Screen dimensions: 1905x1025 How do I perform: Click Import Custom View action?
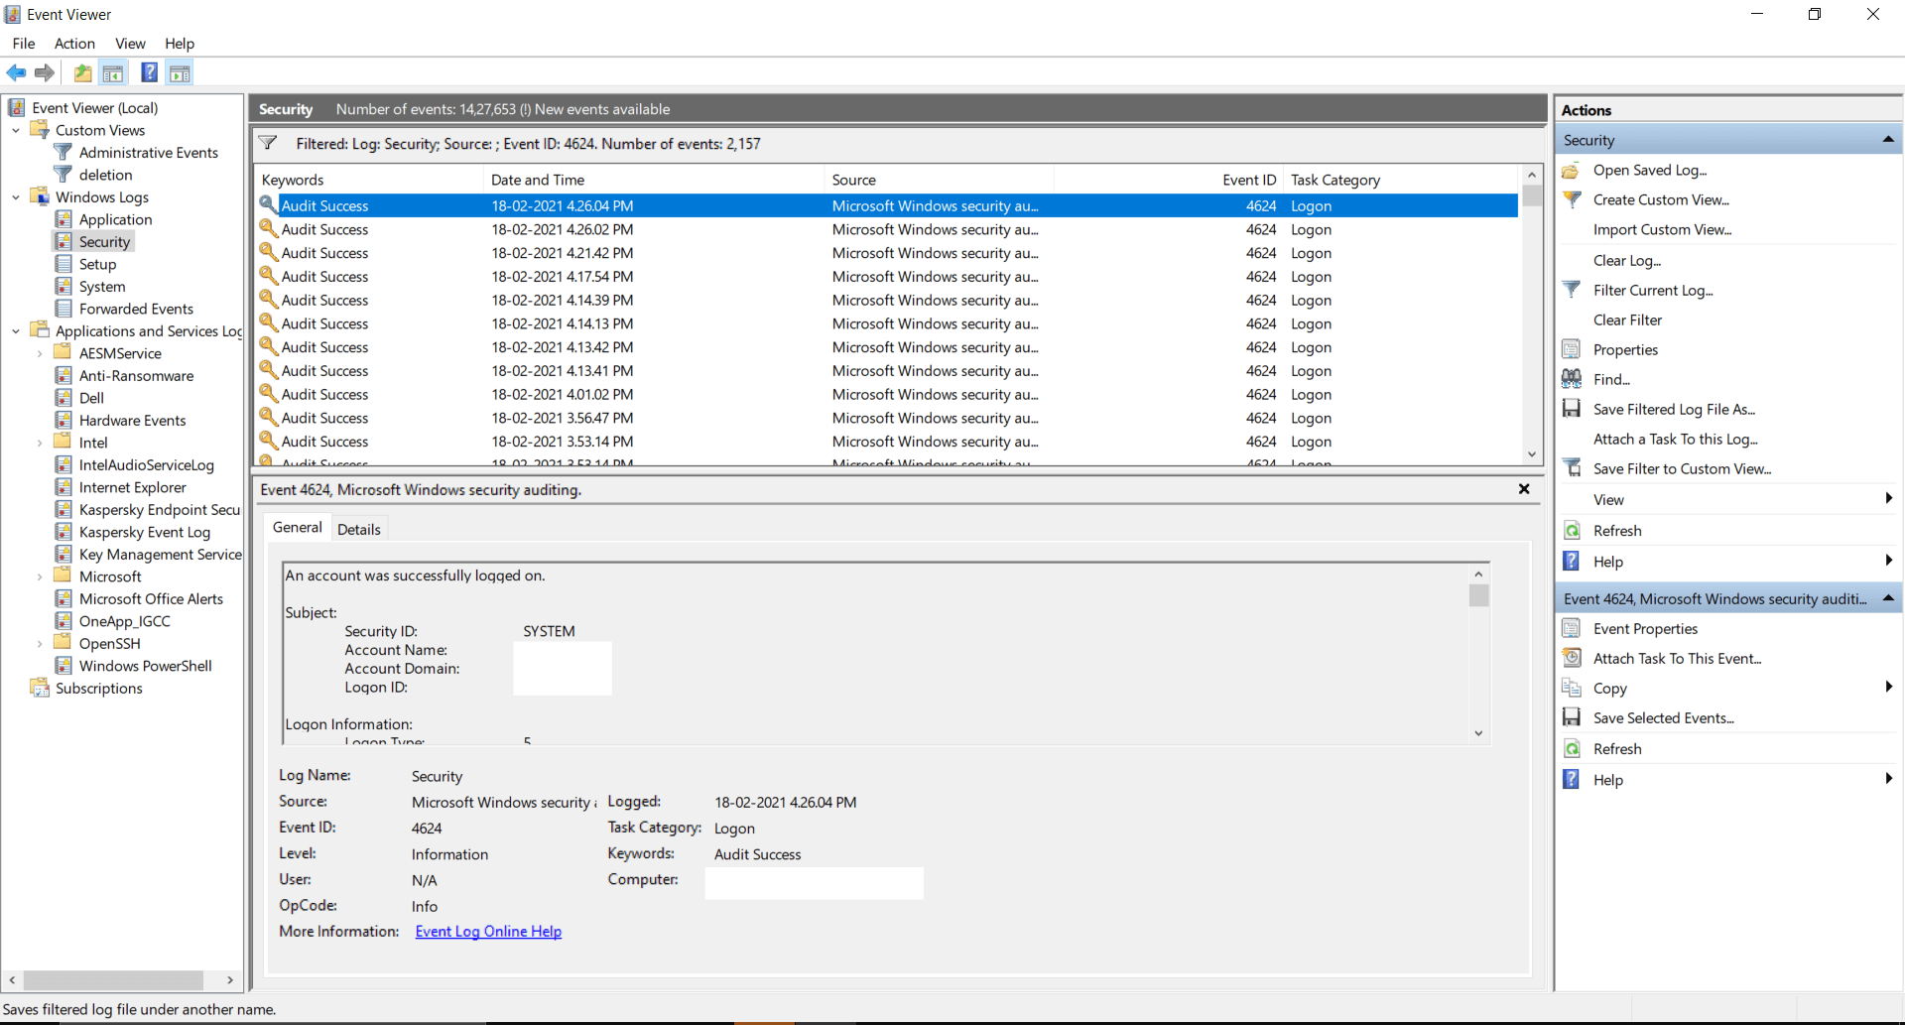tap(1662, 230)
